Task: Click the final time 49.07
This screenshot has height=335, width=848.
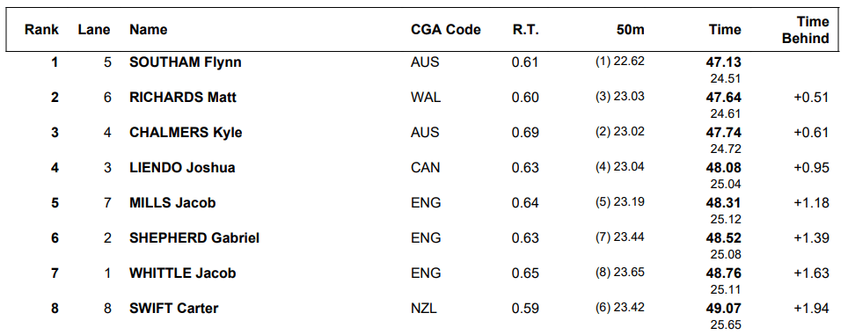Action: (724, 308)
